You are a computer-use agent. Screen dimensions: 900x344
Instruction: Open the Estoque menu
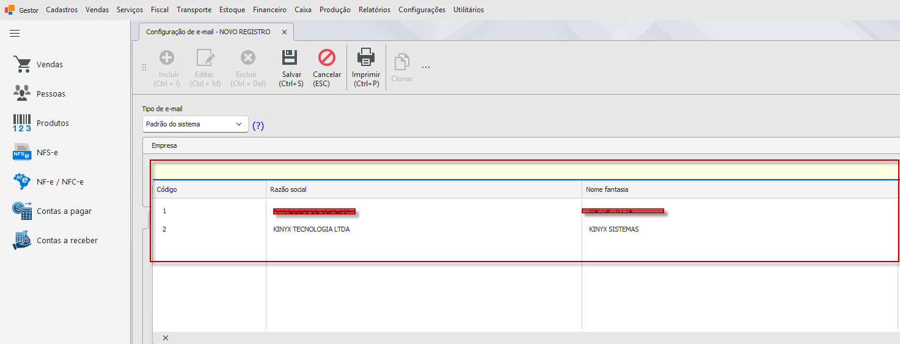click(x=232, y=10)
